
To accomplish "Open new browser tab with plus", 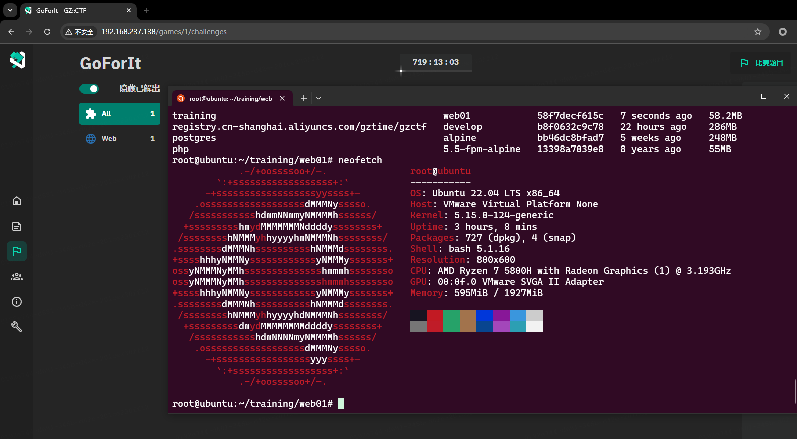I will pyautogui.click(x=147, y=10).
